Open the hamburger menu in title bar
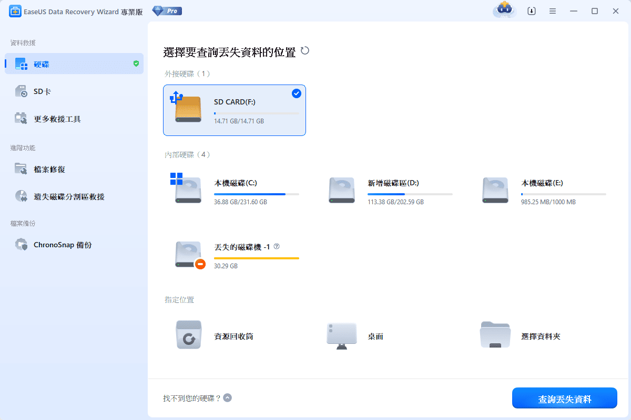Viewport: 631px width, 420px height. pos(553,11)
